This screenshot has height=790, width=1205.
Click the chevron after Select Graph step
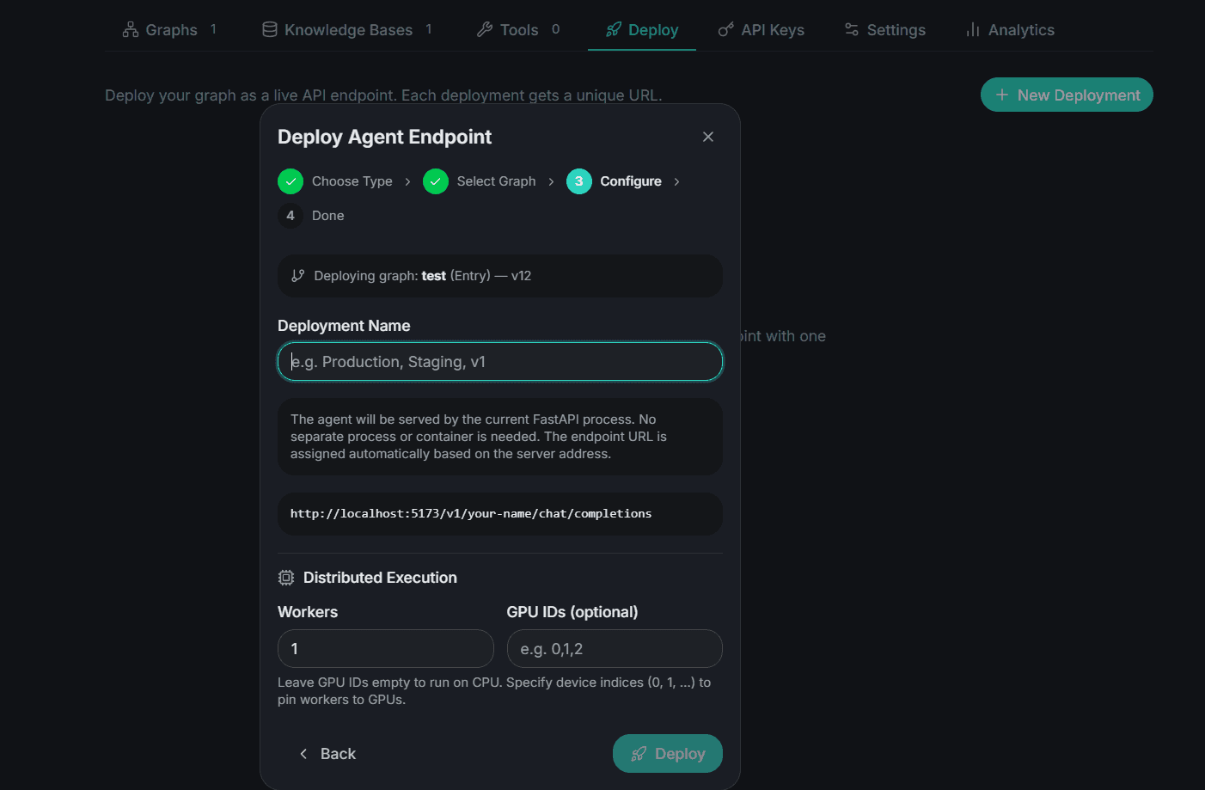[551, 181]
